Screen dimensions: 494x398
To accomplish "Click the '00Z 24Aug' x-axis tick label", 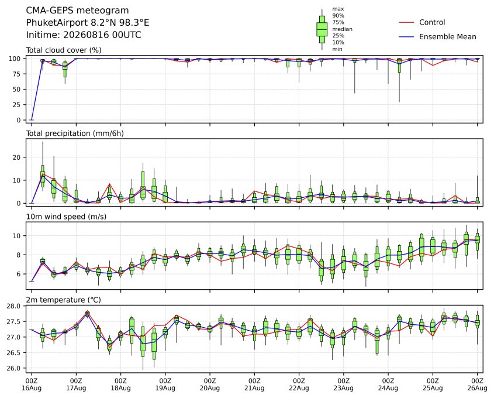I will pyautogui.click(x=388, y=385).
